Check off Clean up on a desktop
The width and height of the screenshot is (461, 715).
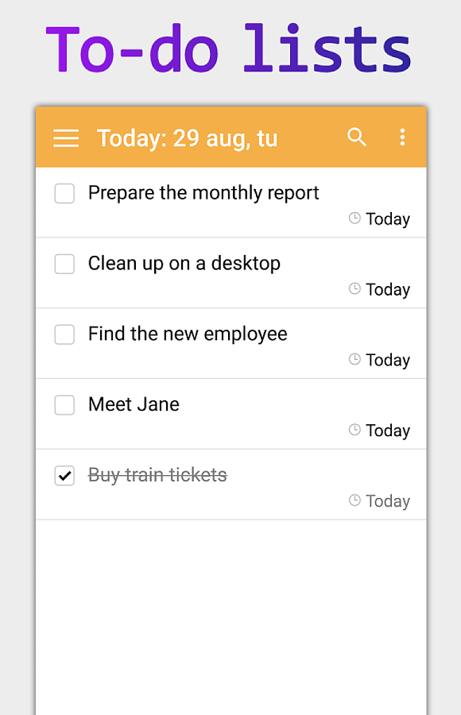64,264
